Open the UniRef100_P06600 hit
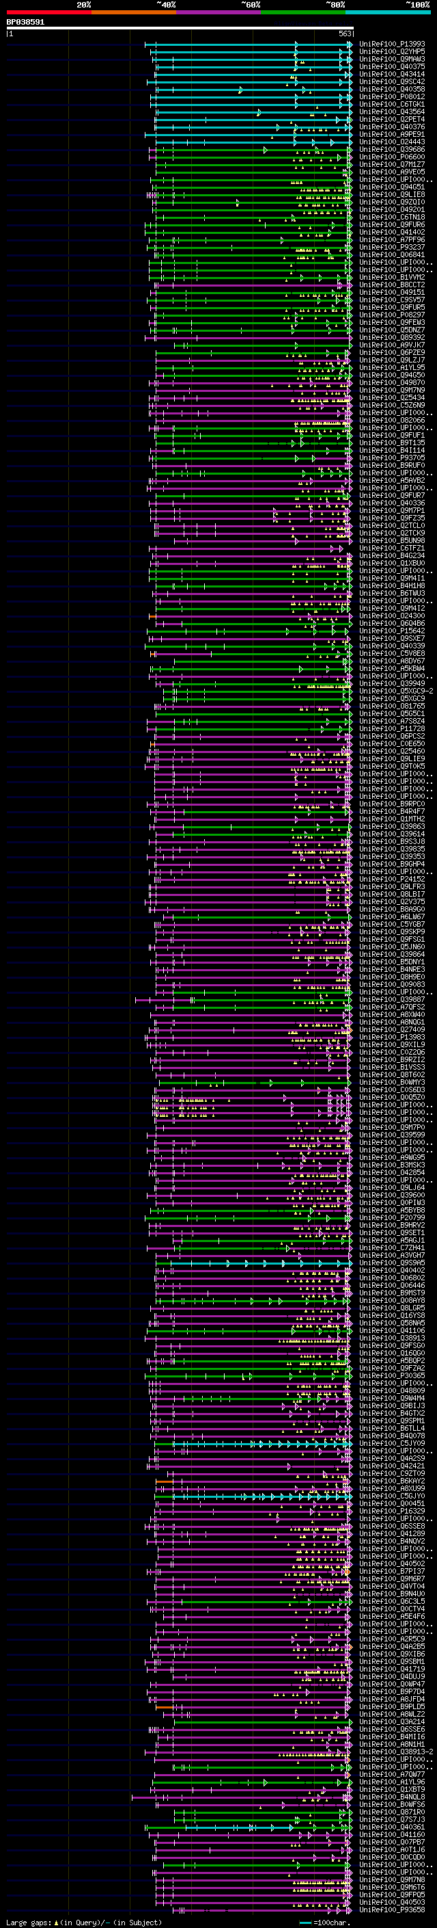 [392, 157]
